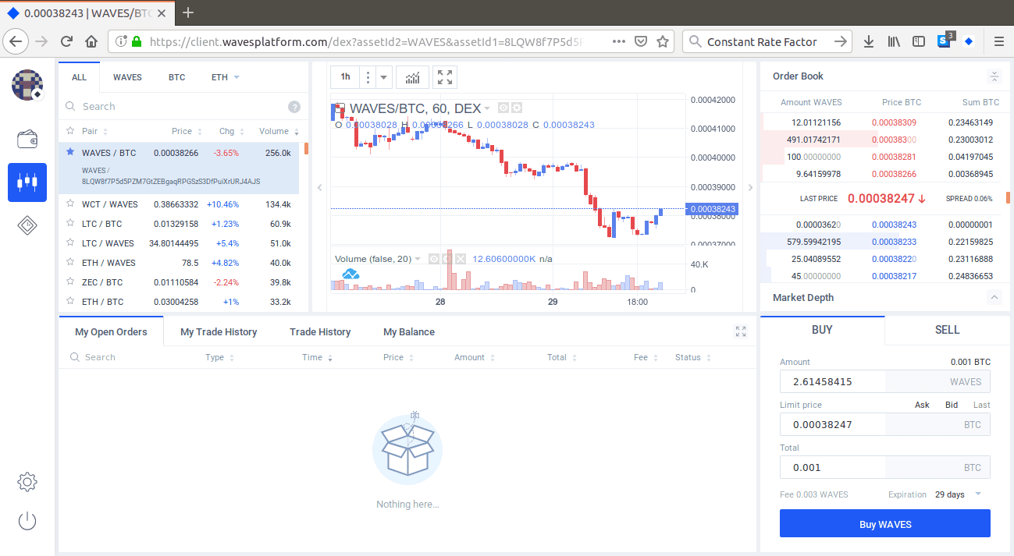Log out using the power icon
The height and width of the screenshot is (556, 1014).
[27, 521]
